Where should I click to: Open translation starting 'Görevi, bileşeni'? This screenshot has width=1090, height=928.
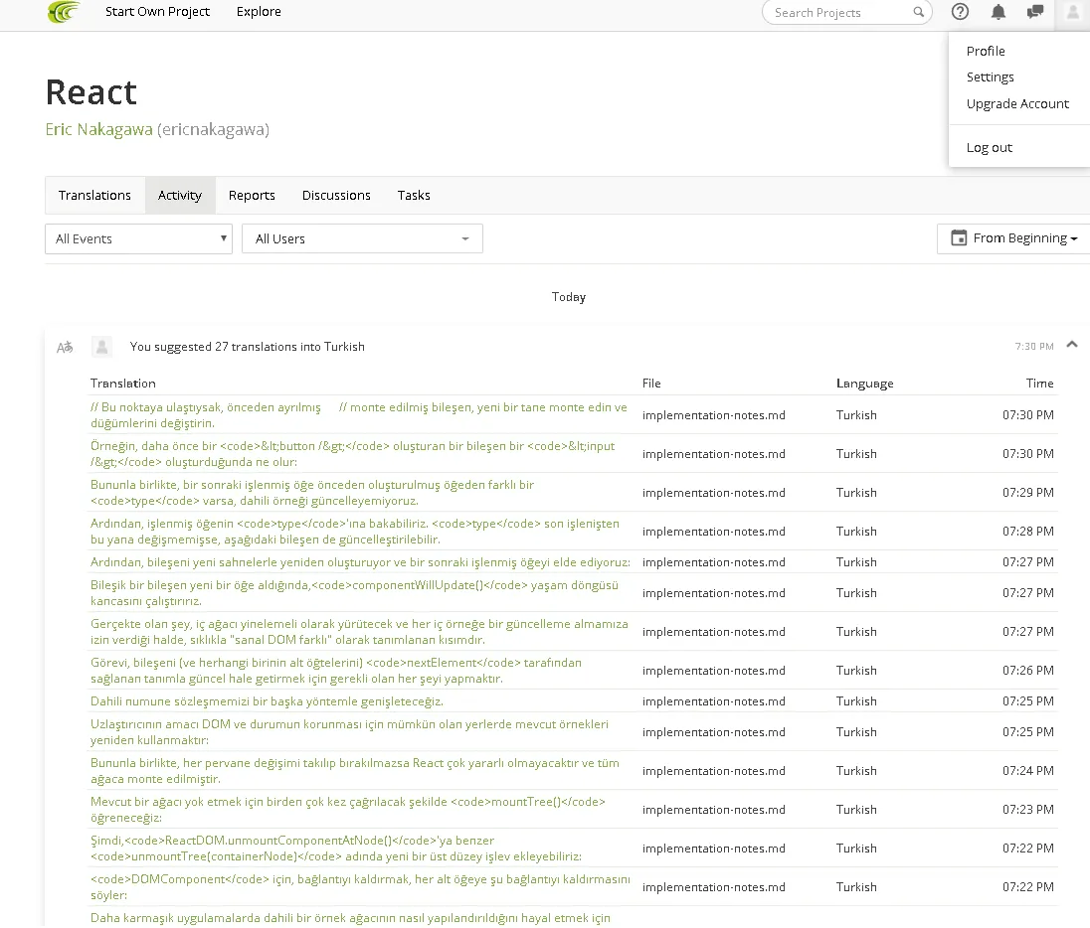tap(336, 671)
